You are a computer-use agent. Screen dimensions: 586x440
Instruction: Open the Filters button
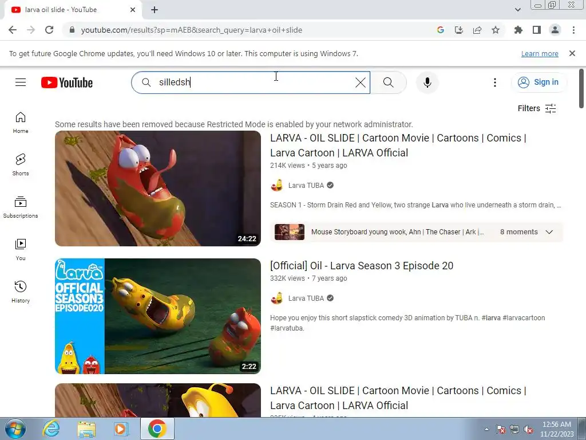(537, 108)
